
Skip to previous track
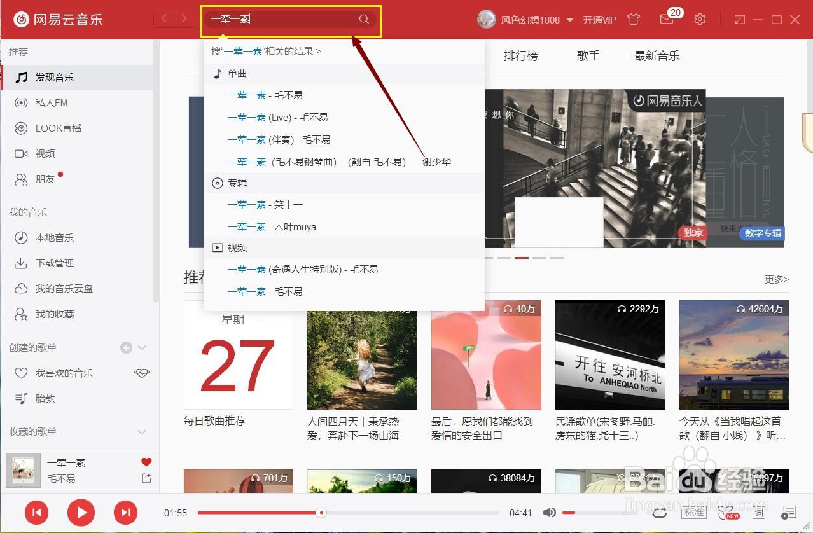click(37, 512)
